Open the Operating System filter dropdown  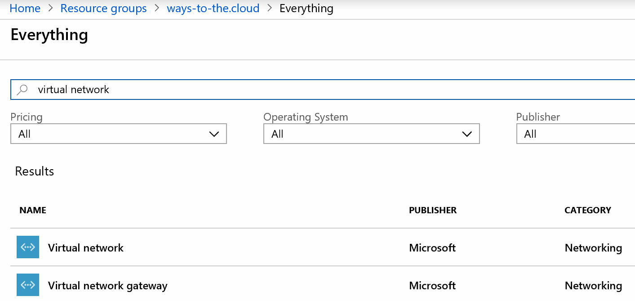point(371,134)
